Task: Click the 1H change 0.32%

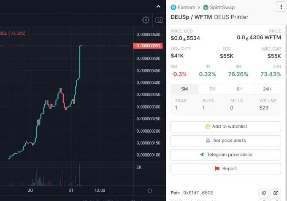Action: (x=207, y=74)
